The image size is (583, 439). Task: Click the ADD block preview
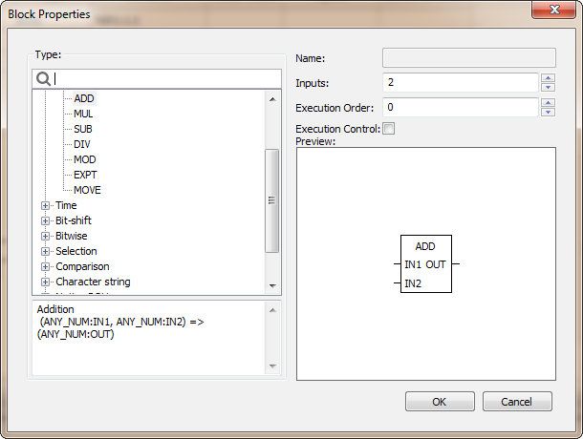426,263
